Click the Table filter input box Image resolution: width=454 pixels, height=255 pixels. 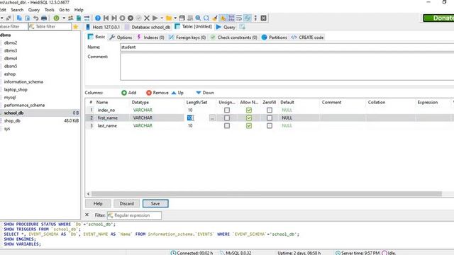(50, 27)
